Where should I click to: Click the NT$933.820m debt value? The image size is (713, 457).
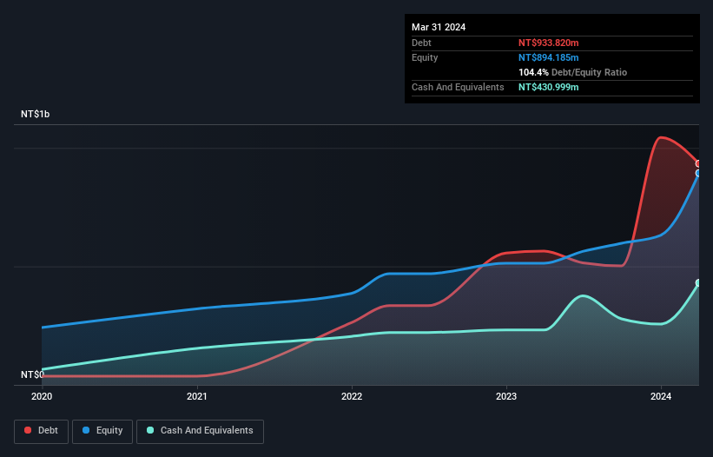click(548, 43)
